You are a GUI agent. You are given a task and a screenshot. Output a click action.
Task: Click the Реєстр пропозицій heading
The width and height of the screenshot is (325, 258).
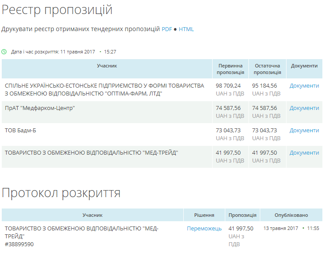click(x=57, y=10)
